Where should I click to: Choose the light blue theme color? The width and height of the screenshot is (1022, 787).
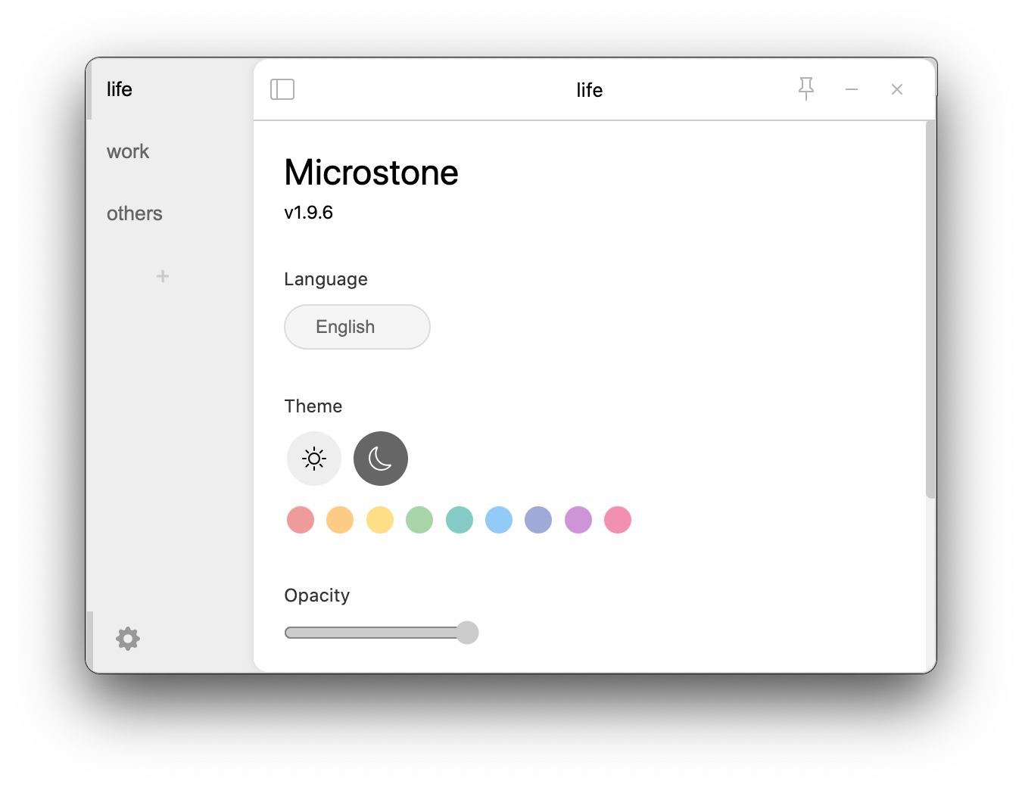(499, 520)
